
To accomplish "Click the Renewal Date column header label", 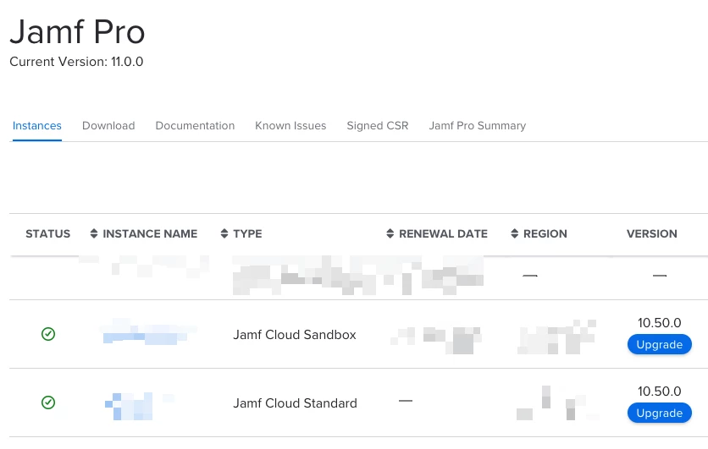I will (443, 233).
